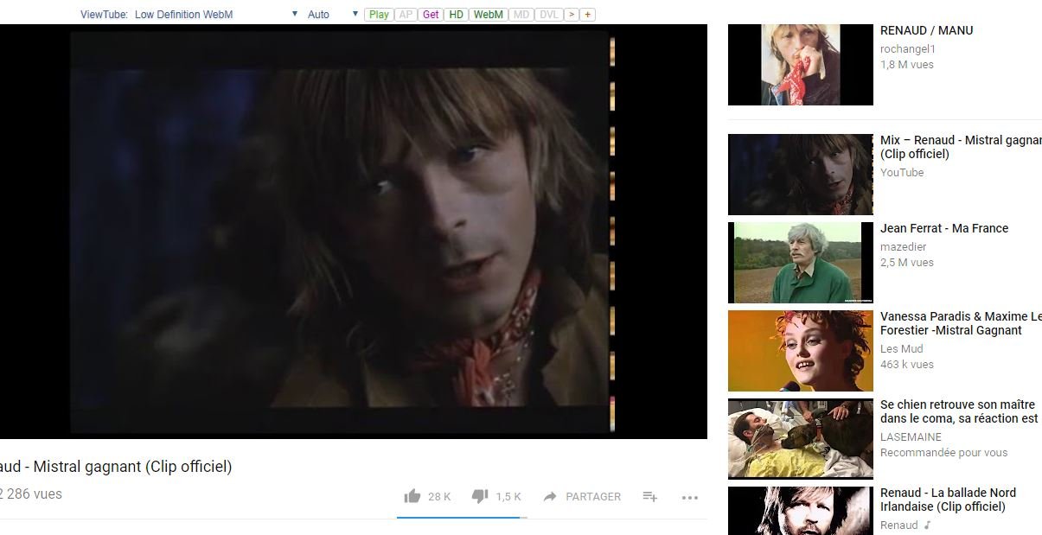
Task: Click the YouTube label under the Mix
Action: [x=902, y=173]
